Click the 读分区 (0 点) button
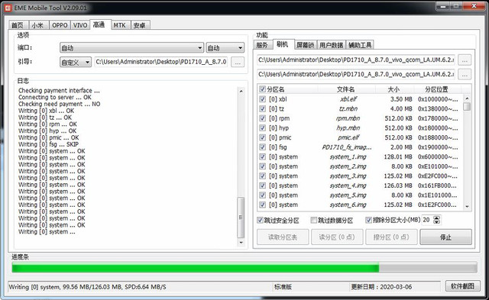Screen dimensions: 489x300 tap(337, 237)
